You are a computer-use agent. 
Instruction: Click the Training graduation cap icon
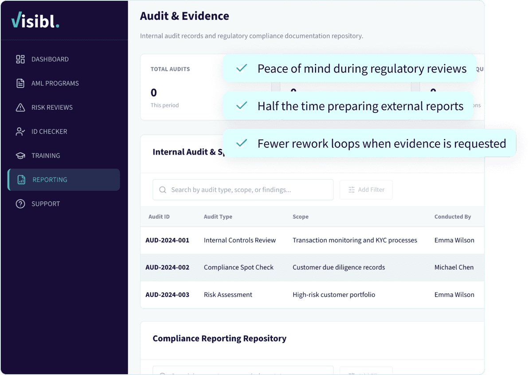point(20,156)
